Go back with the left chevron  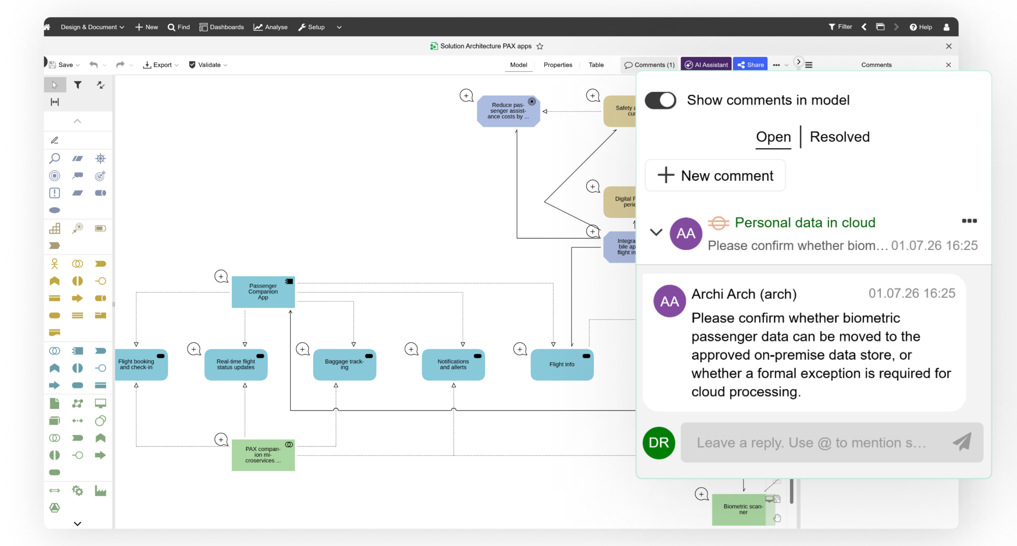point(864,27)
